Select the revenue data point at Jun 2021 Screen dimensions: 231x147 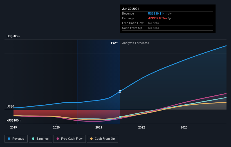click(120, 91)
